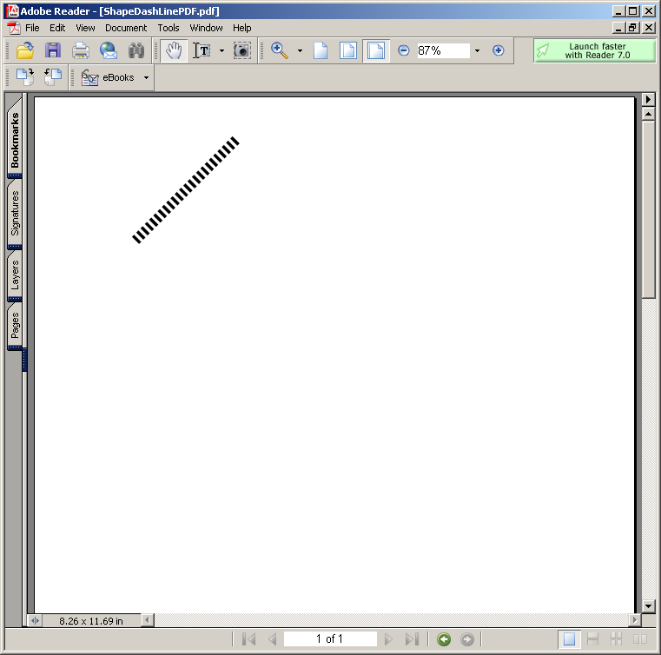The width and height of the screenshot is (661, 655).
Task: Open the zoom percentage dropdown list
Action: tap(477, 50)
